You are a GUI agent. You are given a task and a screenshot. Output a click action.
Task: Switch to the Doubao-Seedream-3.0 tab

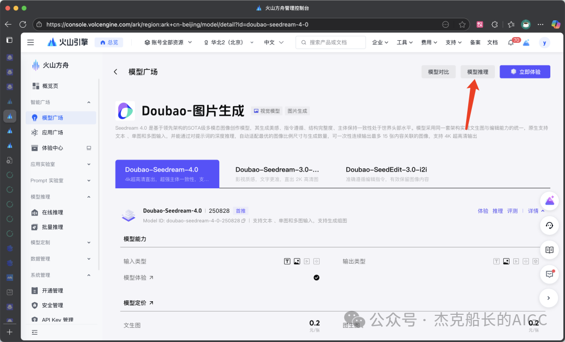pyautogui.click(x=277, y=174)
